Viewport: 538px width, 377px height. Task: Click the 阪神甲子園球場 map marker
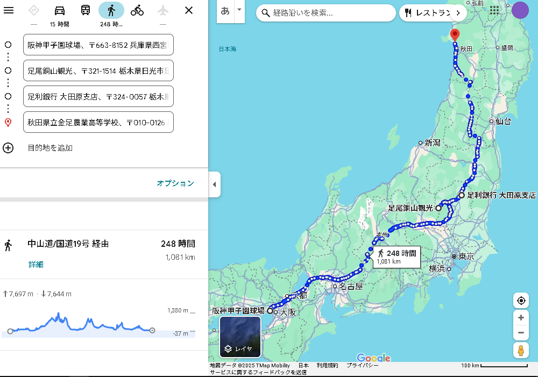click(x=270, y=311)
